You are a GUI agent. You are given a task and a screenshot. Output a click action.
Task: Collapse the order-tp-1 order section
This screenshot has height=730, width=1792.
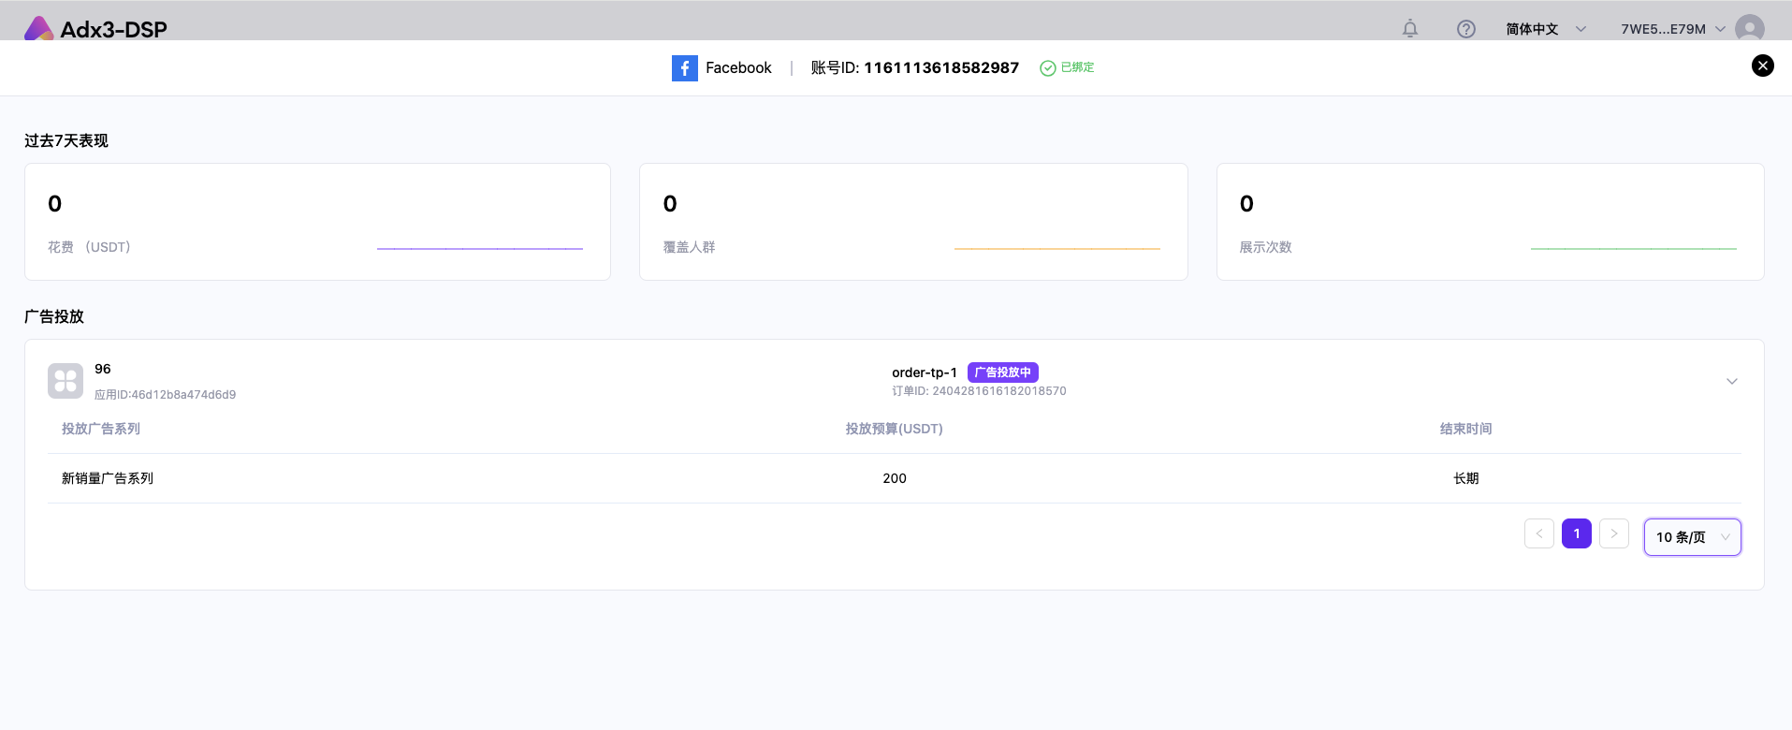(1731, 381)
